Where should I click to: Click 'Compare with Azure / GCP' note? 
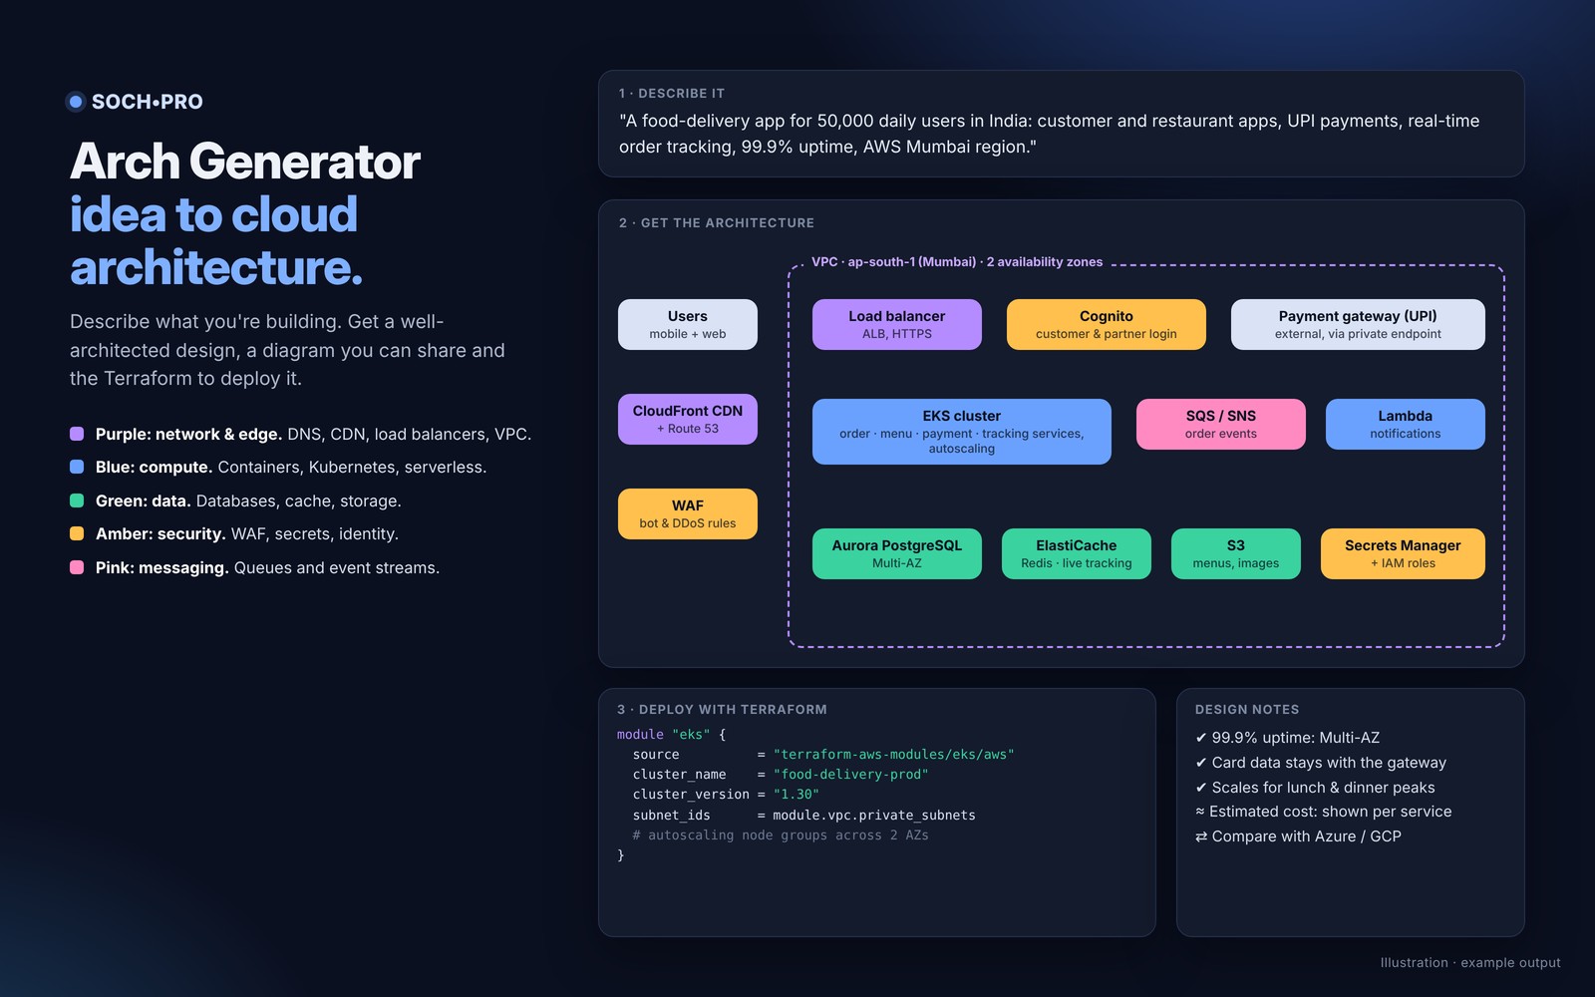[x=1298, y=836]
